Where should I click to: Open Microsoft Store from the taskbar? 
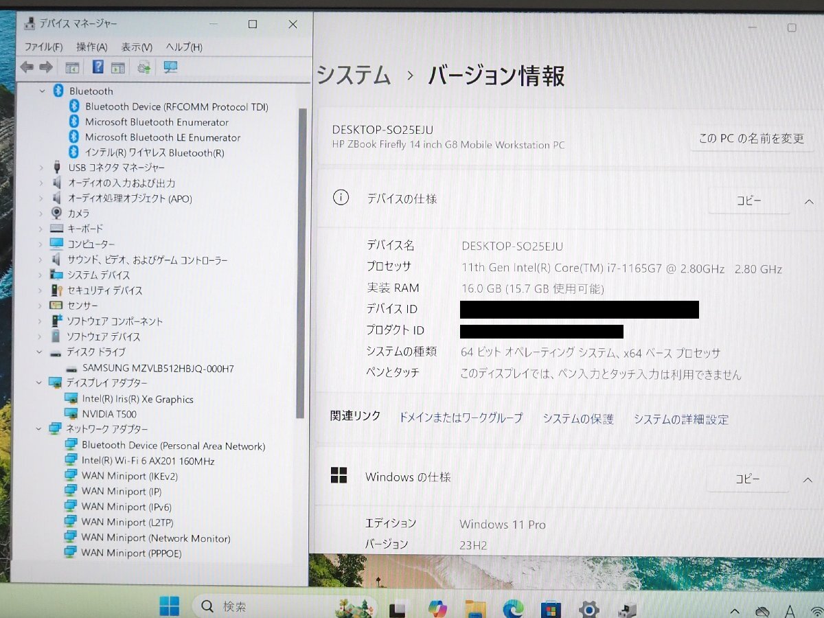pos(551,609)
